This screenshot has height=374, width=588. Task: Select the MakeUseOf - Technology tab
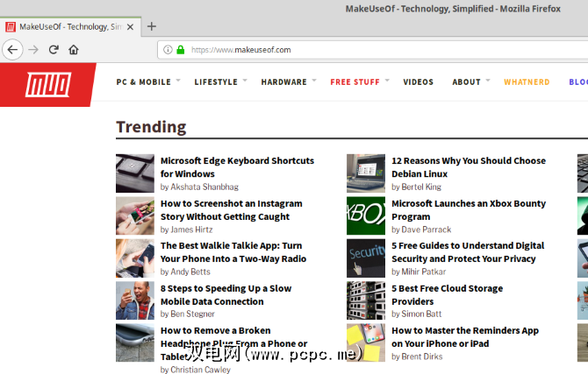click(70, 27)
